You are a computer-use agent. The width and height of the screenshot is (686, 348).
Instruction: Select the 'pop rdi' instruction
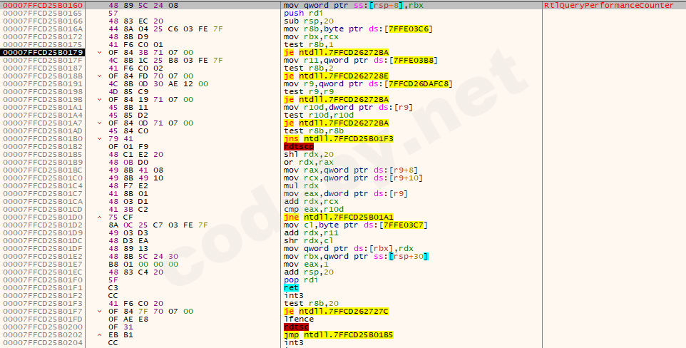pyautogui.click(x=301, y=281)
